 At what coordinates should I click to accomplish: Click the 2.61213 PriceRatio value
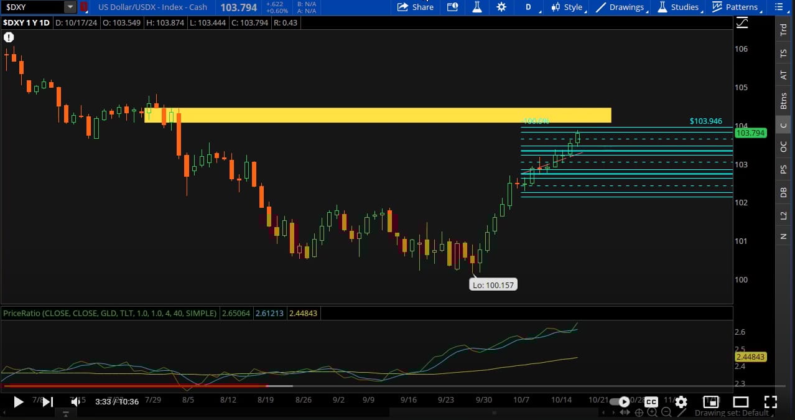[269, 313]
